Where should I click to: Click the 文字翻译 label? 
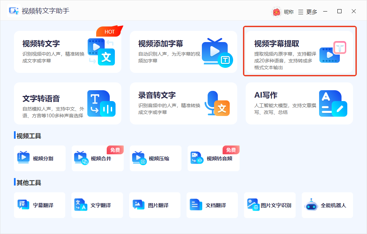[101, 205]
